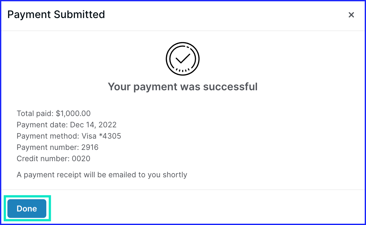Screen dimensions: 366x225
Task: Click the 'Credit number:' label
Action: 43,159
